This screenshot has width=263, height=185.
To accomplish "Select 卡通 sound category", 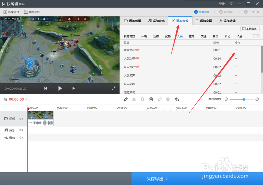I will coord(239,36).
